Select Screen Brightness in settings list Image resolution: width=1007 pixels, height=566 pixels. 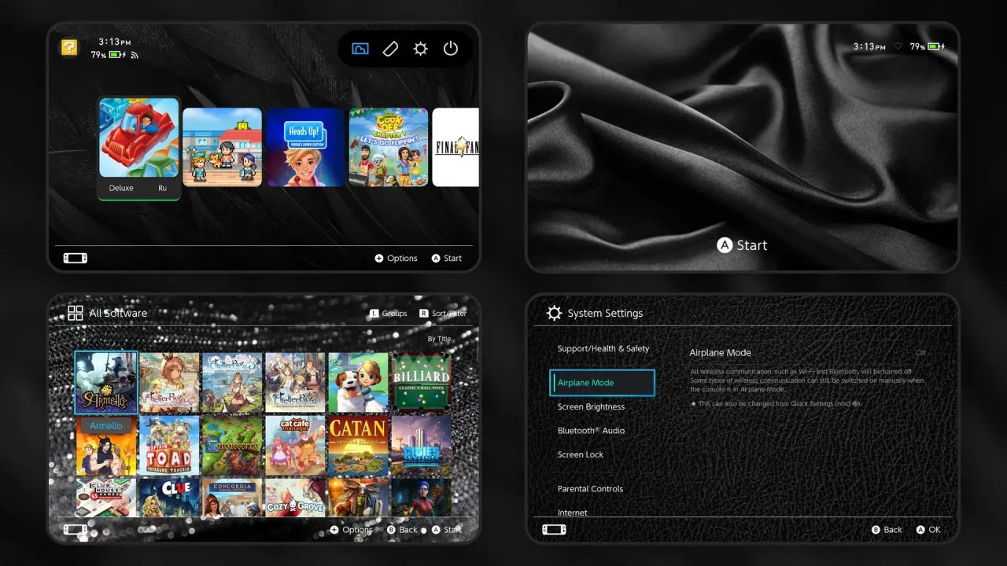pyautogui.click(x=591, y=406)
